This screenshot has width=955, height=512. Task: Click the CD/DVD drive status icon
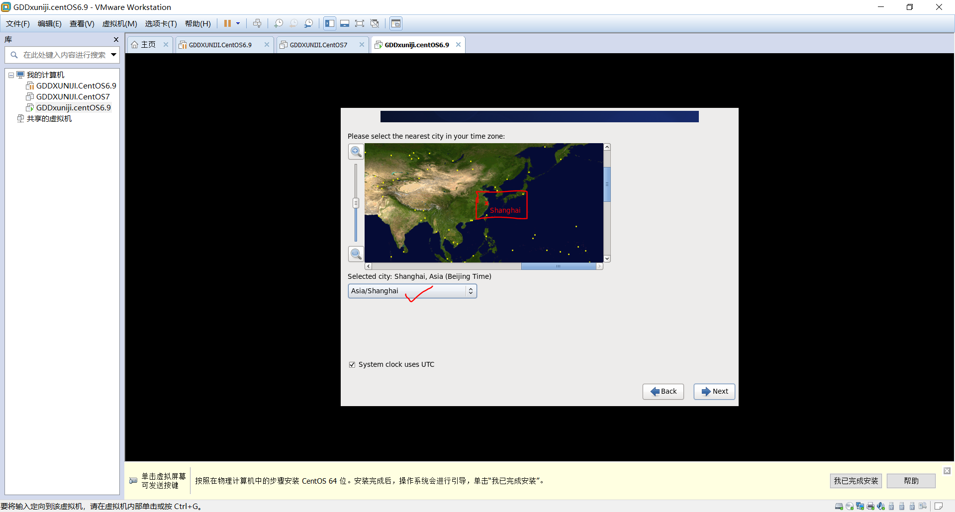[x=850, y=506]
